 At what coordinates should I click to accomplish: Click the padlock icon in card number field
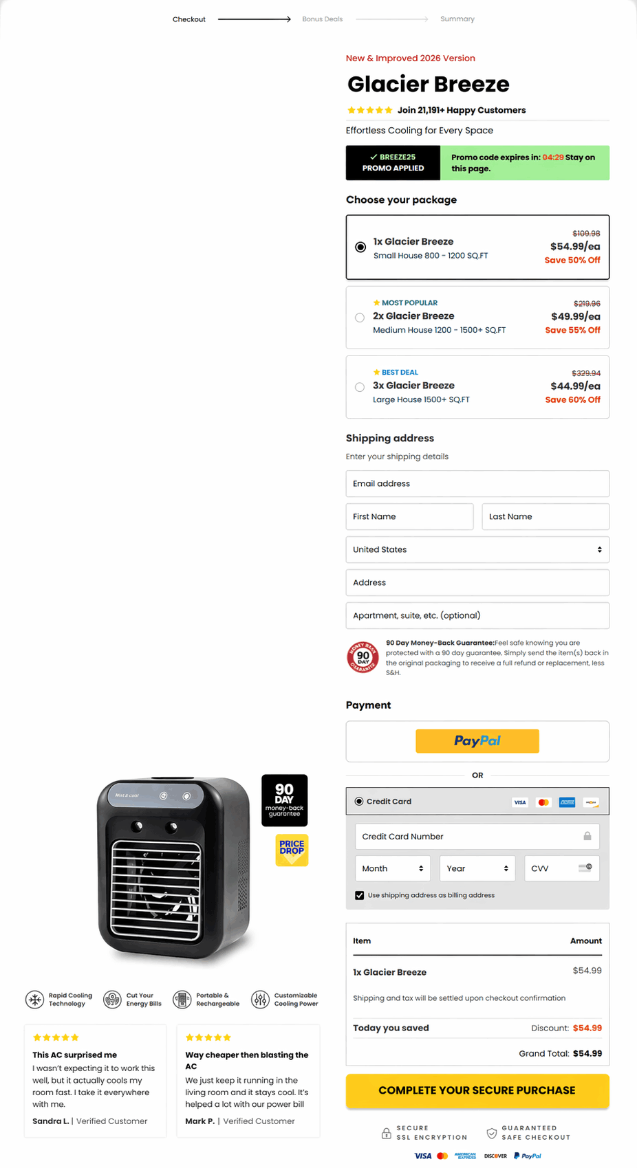tap(587, 836)
